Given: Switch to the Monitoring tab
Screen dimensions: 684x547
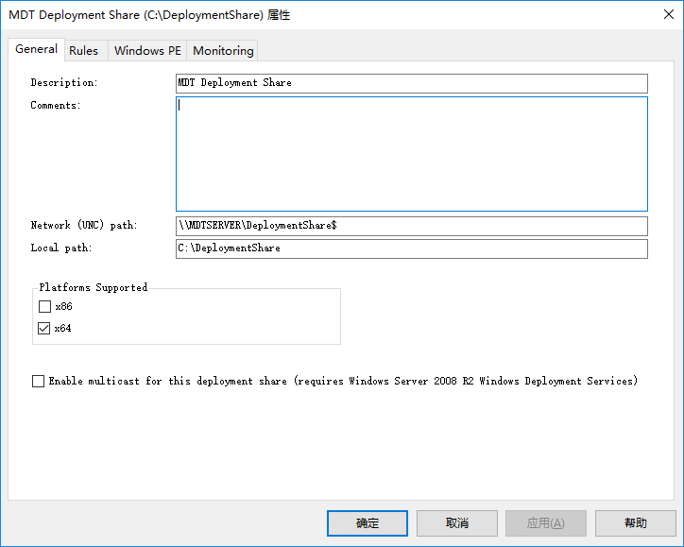Looking at the screenshot, I should click(223, 51).
